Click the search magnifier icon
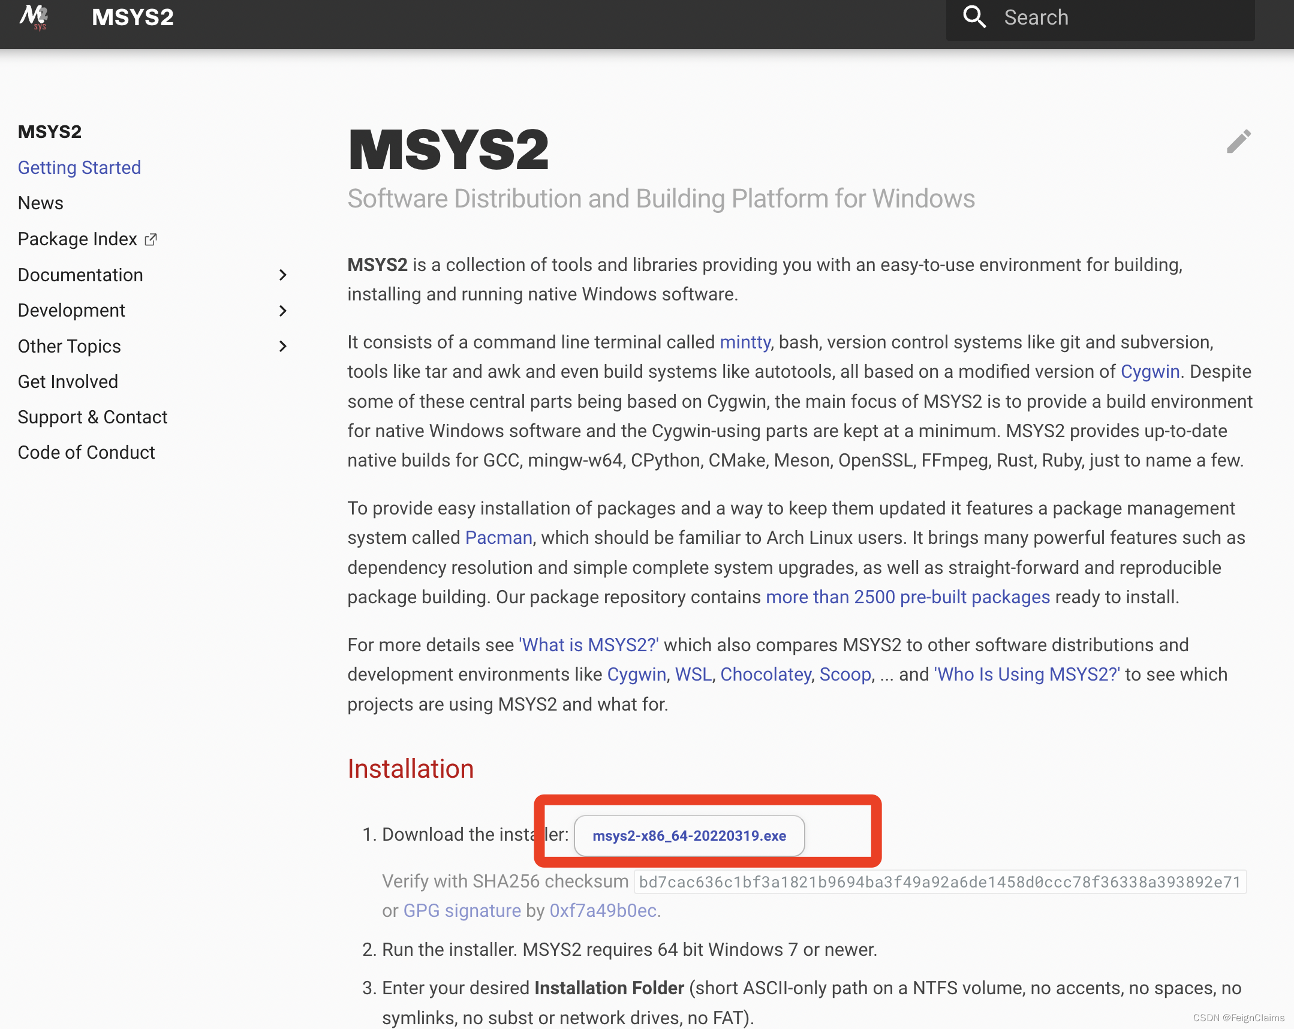The height and width of the screenshot is (1029, 1294). [x=975, y=17]
